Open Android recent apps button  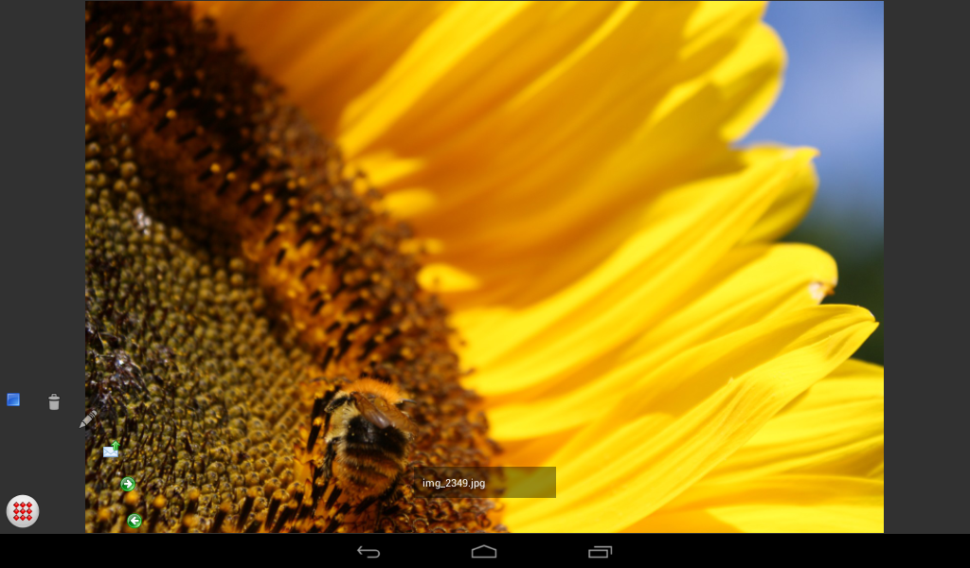click(x=600, y=551)
